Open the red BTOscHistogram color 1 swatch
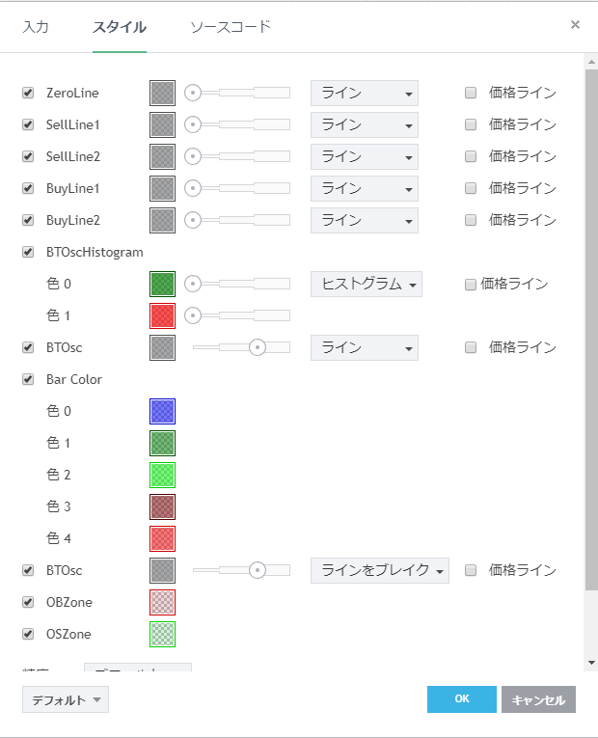598x738 pixels. click(x=162, y=315)
